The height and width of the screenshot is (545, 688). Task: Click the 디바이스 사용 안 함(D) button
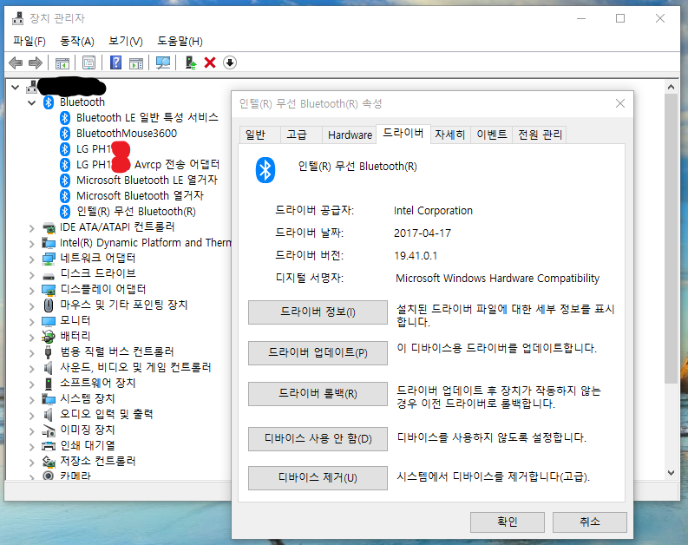click(x=318, y=439)
